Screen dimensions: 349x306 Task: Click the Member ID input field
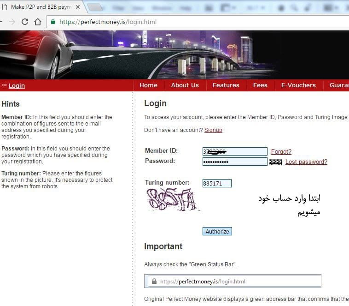(x=235, y=151)
